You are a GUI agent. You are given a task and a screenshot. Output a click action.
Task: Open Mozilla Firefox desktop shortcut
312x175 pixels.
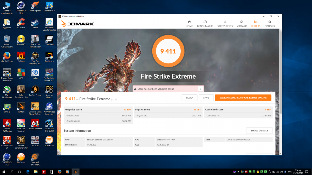tap(7, 57)
